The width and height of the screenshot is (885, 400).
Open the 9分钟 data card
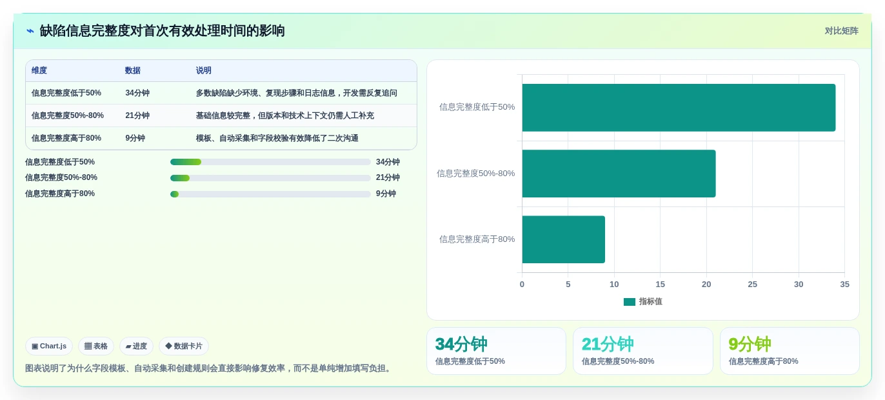pyautogui.click(x=790, y=351)
